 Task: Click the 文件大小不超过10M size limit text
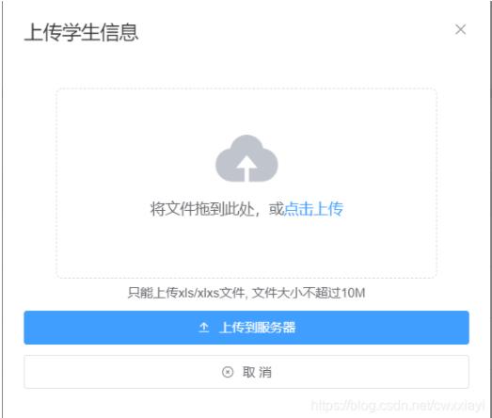[309, 293]
